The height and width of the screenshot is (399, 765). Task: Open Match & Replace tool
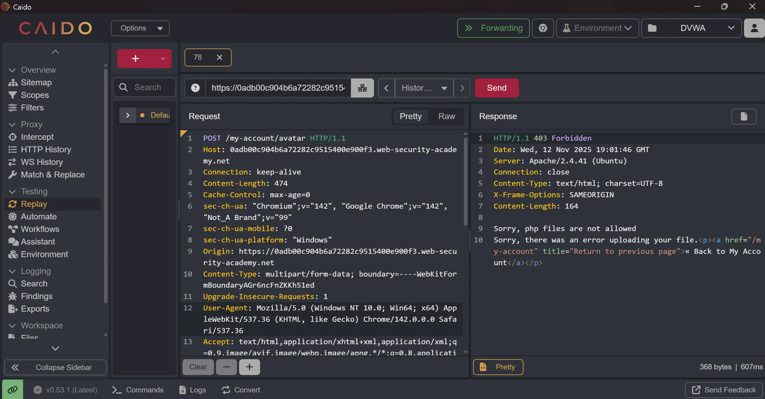pos(53,175)
